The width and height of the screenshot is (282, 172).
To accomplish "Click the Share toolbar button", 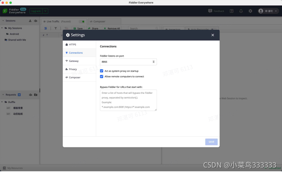I will click(93, 28).
